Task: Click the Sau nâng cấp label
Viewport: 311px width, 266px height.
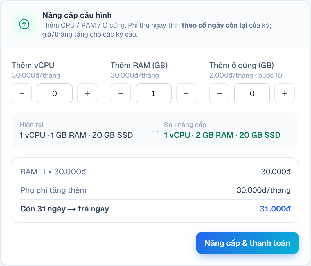Action: (x=185, y=125)
